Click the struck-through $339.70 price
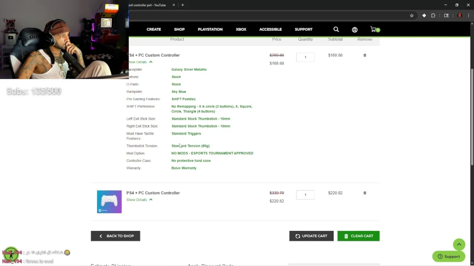This screenshot has height=266, width=474. point(277,193)
